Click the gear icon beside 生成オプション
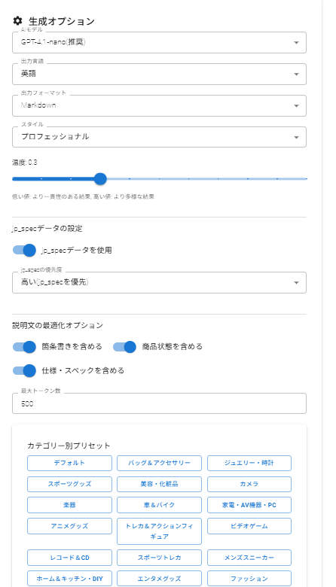This screenshot has height=587, width=336. 17,21
